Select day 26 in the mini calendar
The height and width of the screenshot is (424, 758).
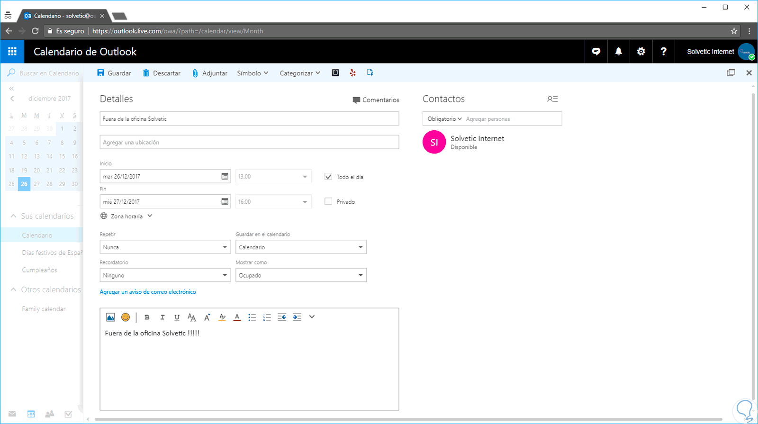[x=24, y=184]
